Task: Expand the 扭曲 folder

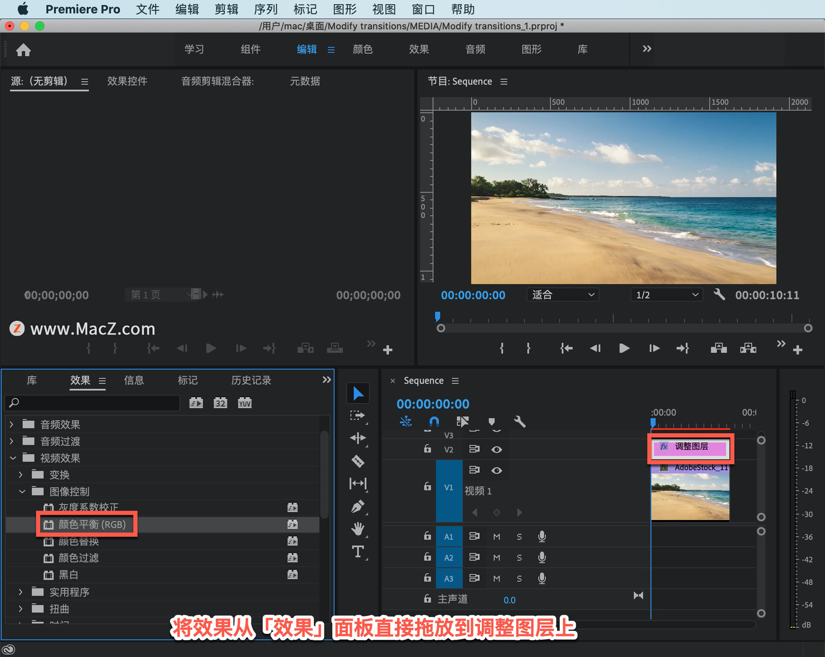Action: point(21,609)
